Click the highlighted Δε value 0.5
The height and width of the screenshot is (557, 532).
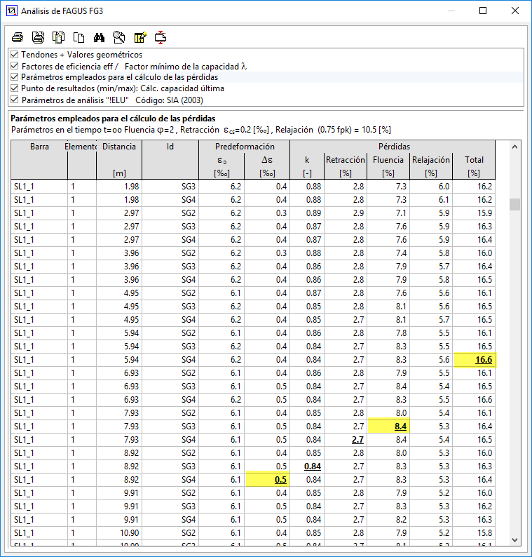pyautogui.click(x=280, y=480)
